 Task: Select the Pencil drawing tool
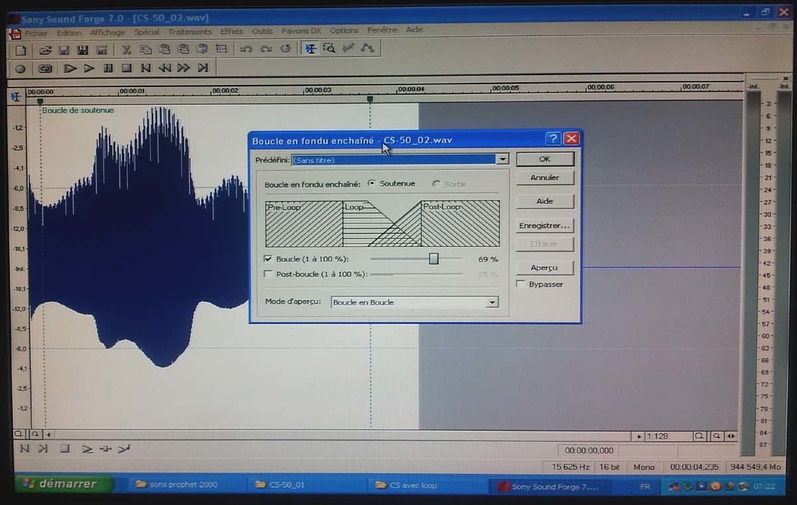(348, 48)
